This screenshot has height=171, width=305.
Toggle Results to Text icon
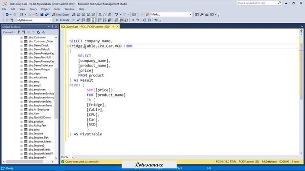tap(116, 20)
